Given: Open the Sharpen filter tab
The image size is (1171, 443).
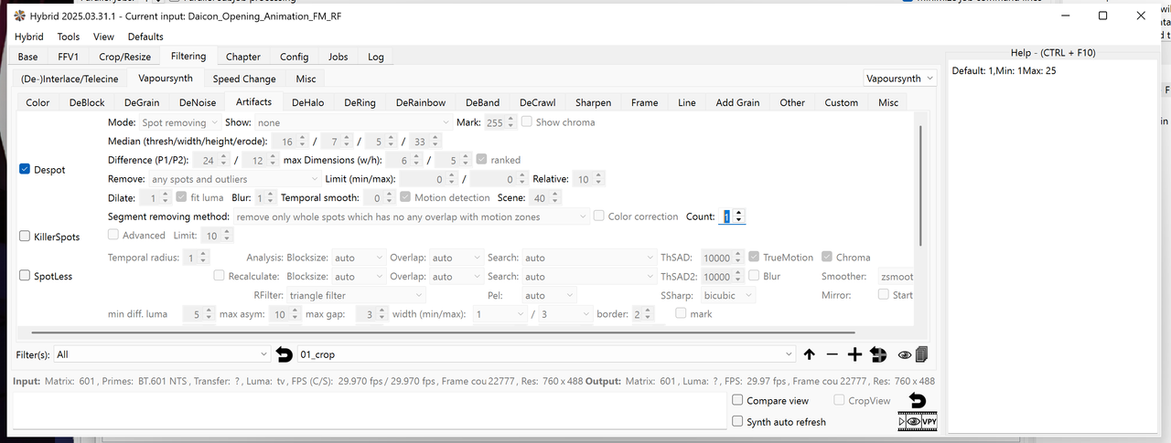Looking at the screenshot, I should 593,102.
